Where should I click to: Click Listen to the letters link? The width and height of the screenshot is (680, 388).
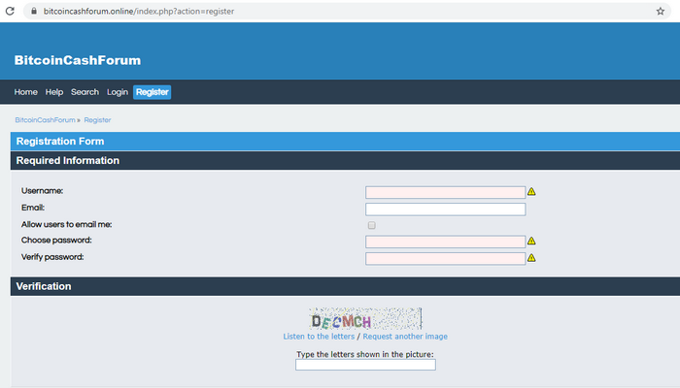[319, 337]
